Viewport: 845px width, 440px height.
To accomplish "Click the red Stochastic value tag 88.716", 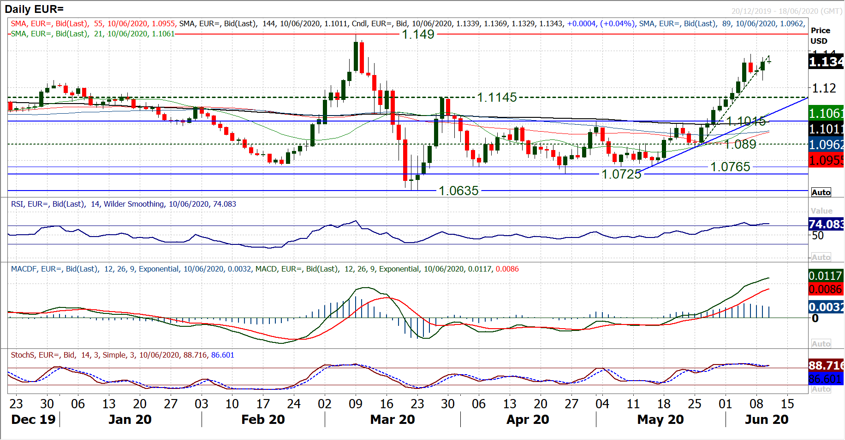I will coord(826,365).
